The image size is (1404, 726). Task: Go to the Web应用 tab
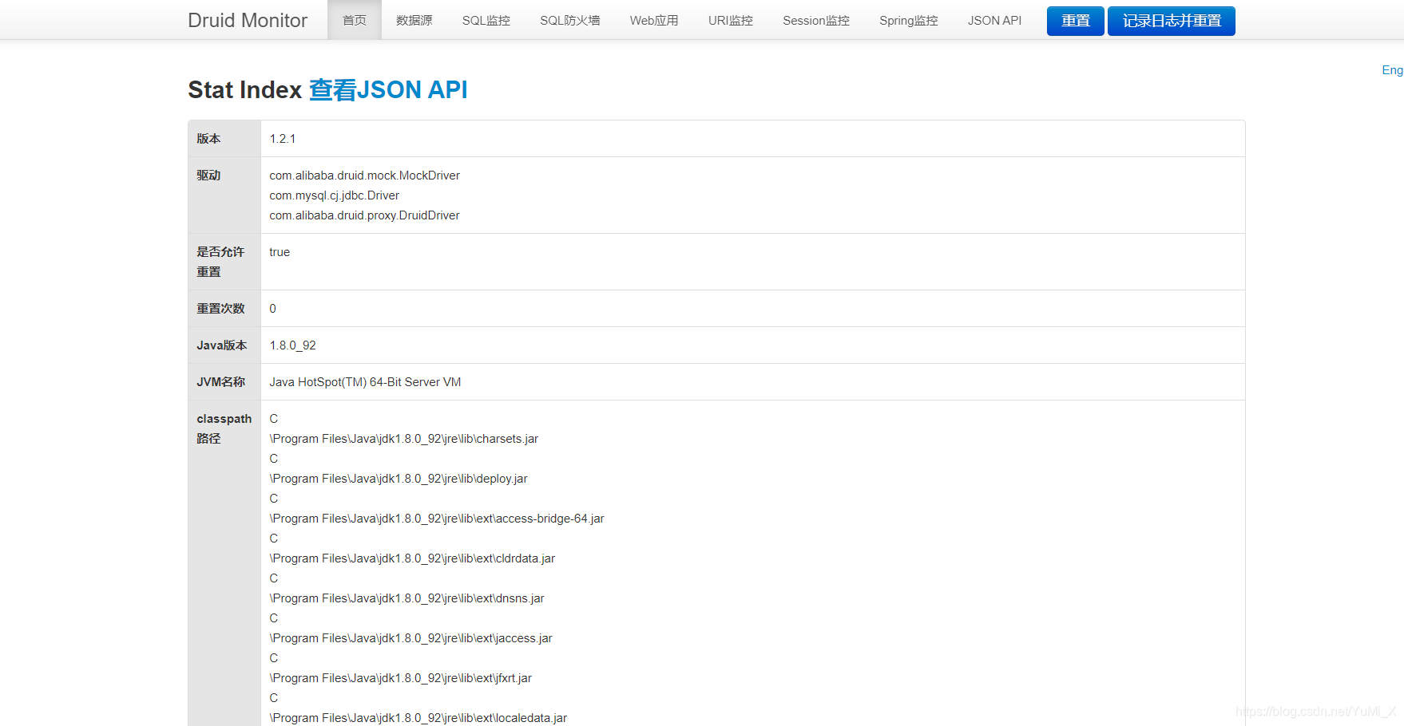[x=654, y=20]
